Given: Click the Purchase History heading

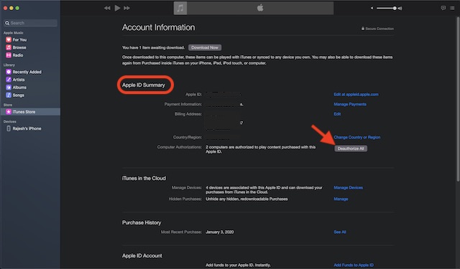Looking at the screenshot, I should click(x=142, y=223).
